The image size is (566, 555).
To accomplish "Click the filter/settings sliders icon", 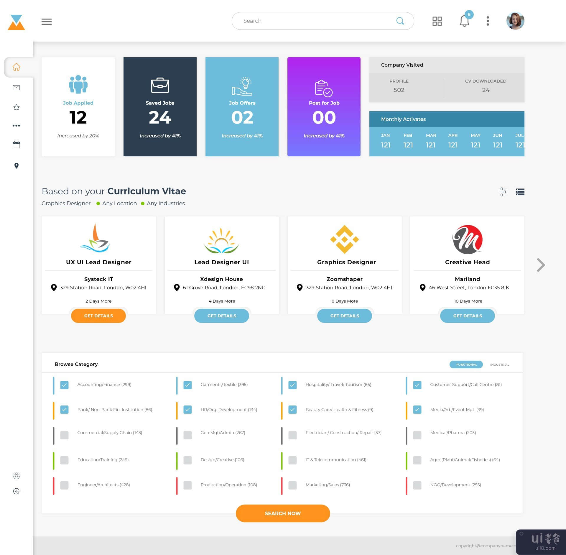I will (503, 192).
